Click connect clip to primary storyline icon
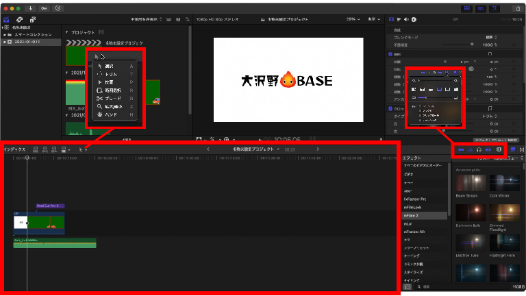Image resolution: width=526 pixels, height=296 pixels. pyautogui.click(x=36, y=149)
